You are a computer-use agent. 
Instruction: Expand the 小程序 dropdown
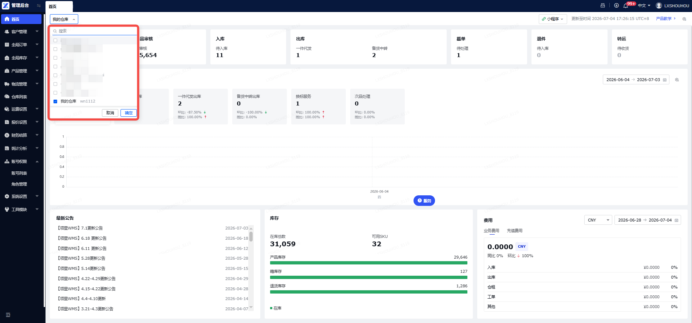[553, 19]
